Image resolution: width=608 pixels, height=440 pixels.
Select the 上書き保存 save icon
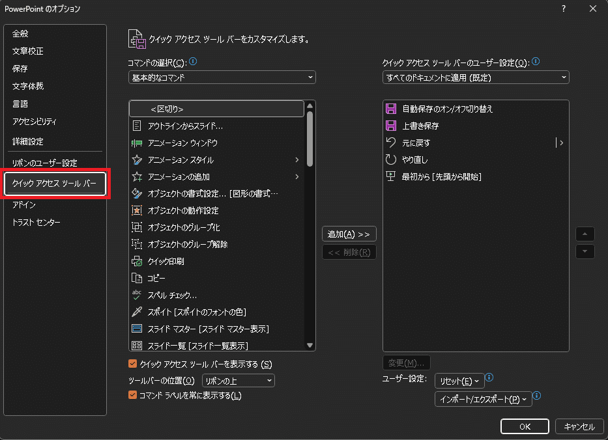click(x=391, y=126)
